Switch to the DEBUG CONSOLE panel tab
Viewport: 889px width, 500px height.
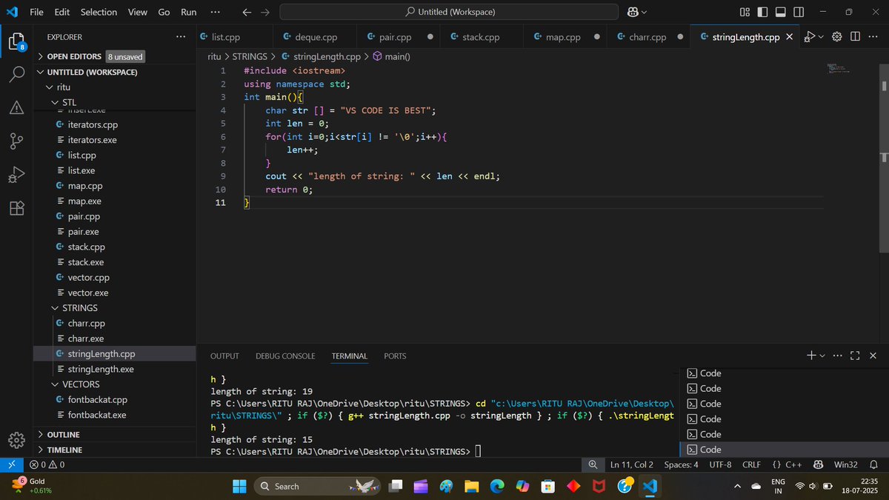coord(285,356)
